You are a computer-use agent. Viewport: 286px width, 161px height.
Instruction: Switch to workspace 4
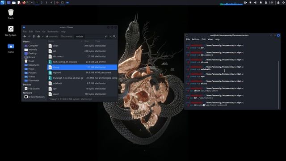[51, 3]
